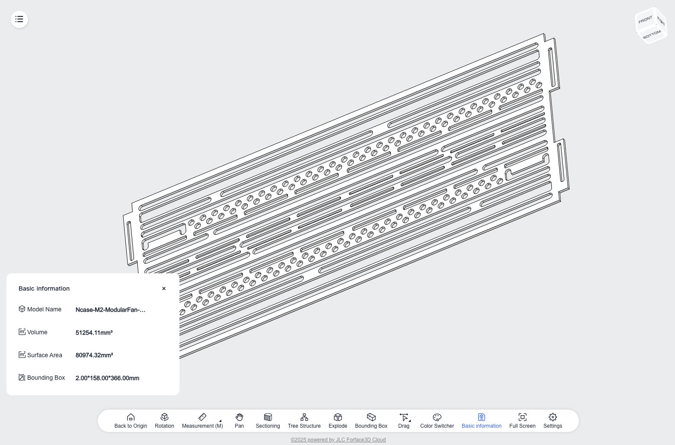The height and width of the screenshot is (445, 675).
Task: Toggle Full Screen mode
Action: [522, 417]
